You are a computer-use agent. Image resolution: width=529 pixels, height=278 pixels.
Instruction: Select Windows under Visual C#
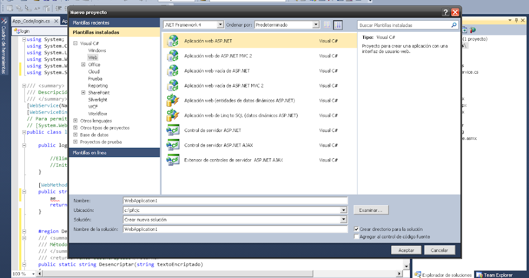point(97,50)
